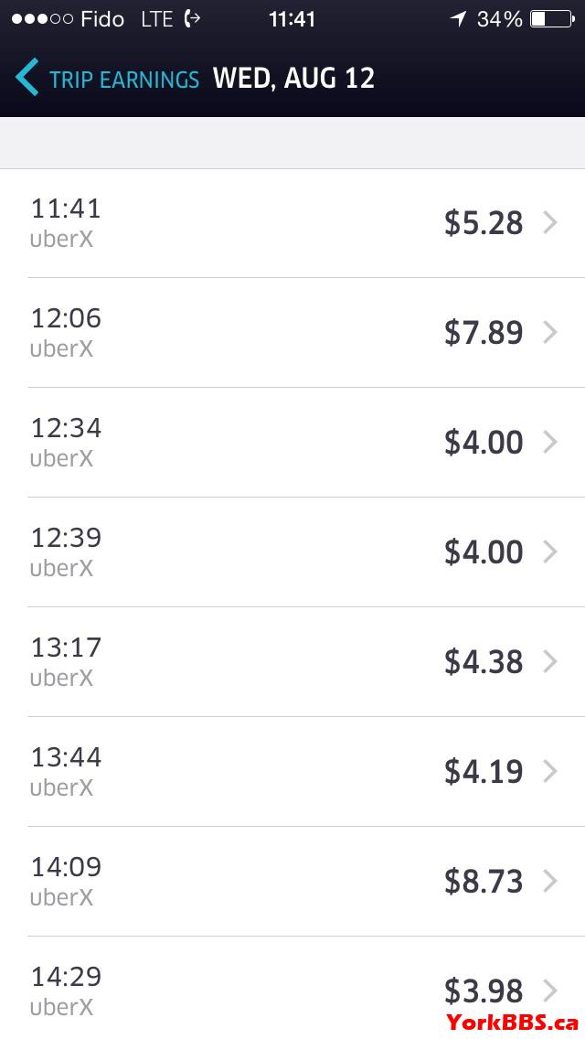The height and width of the screenshot is (1039, 585).
Task: View the 12:06 trip with $7.89
Action: tap(292, 333)
